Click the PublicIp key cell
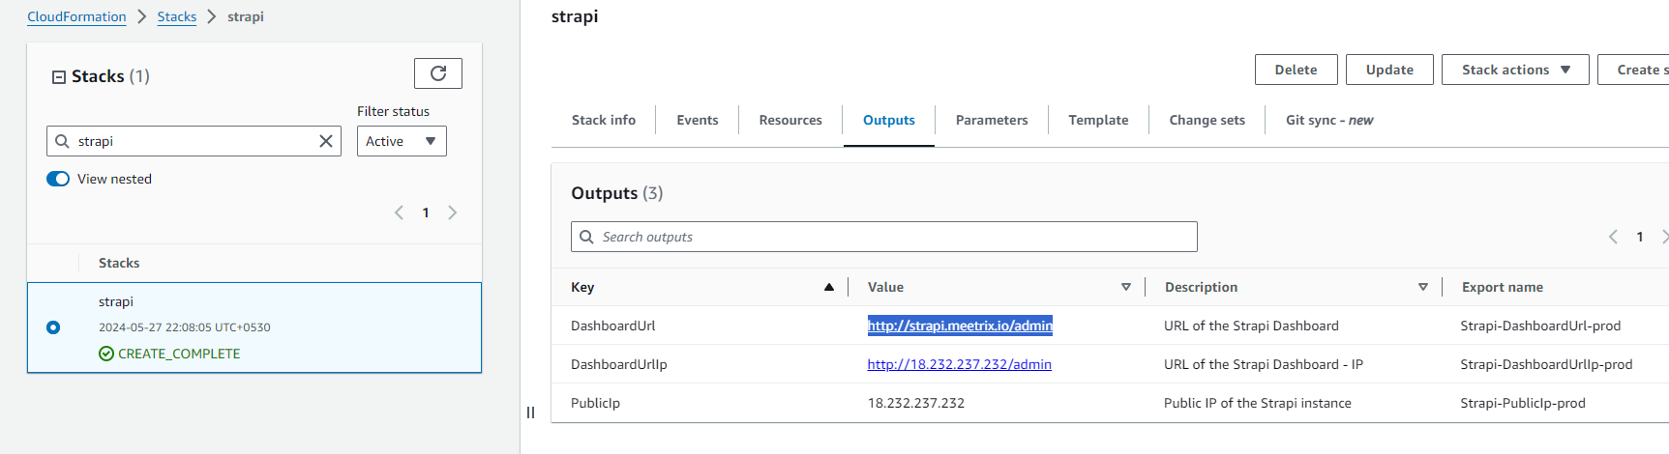The image size is (1669, 454). 596,403
